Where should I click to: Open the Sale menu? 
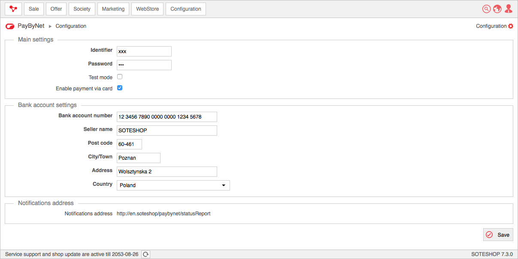click(x=34, y=9)
